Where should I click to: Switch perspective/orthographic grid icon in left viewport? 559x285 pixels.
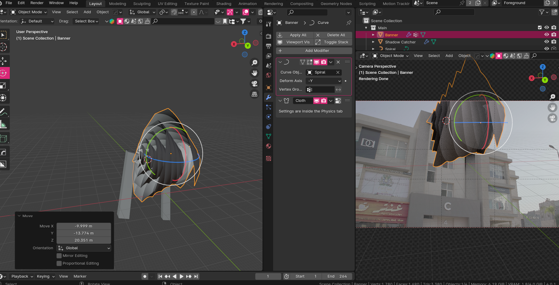pos(254,94)
